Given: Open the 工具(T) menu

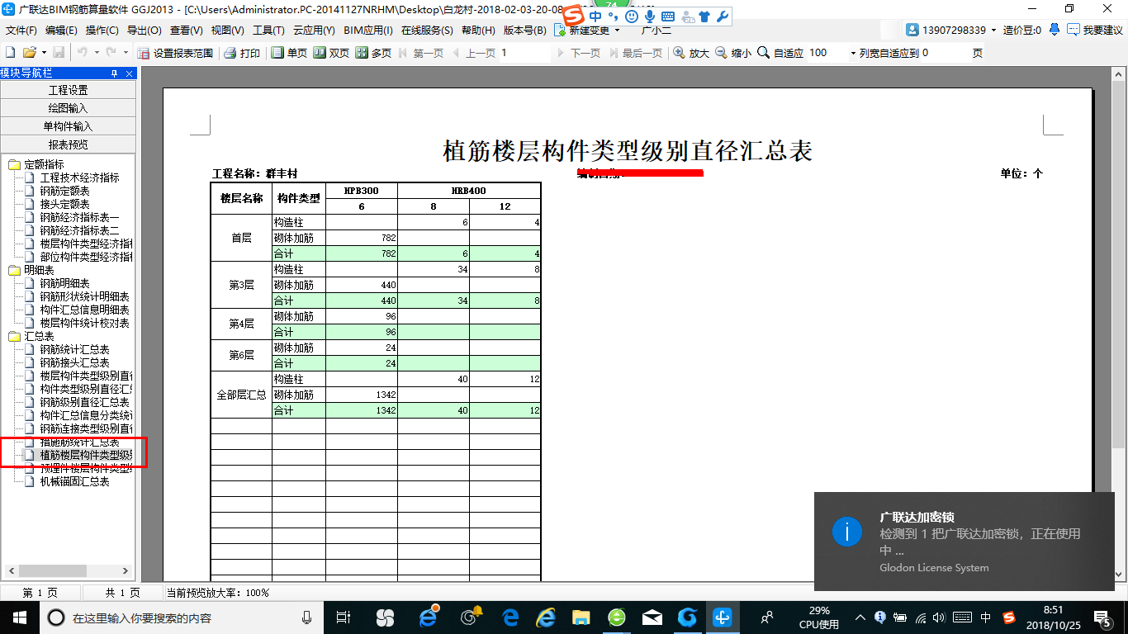Looking at the screenshot, I should click(268, 30).
